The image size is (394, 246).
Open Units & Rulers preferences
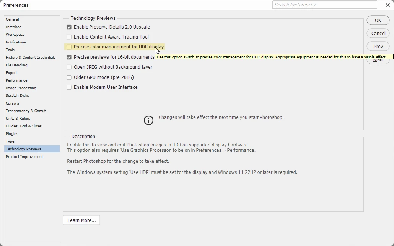(32, 119)
